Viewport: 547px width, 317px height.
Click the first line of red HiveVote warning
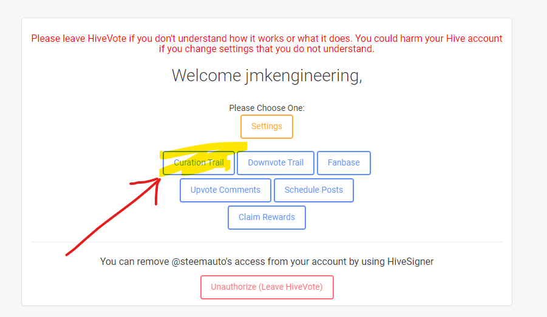[x=267, y=38]
